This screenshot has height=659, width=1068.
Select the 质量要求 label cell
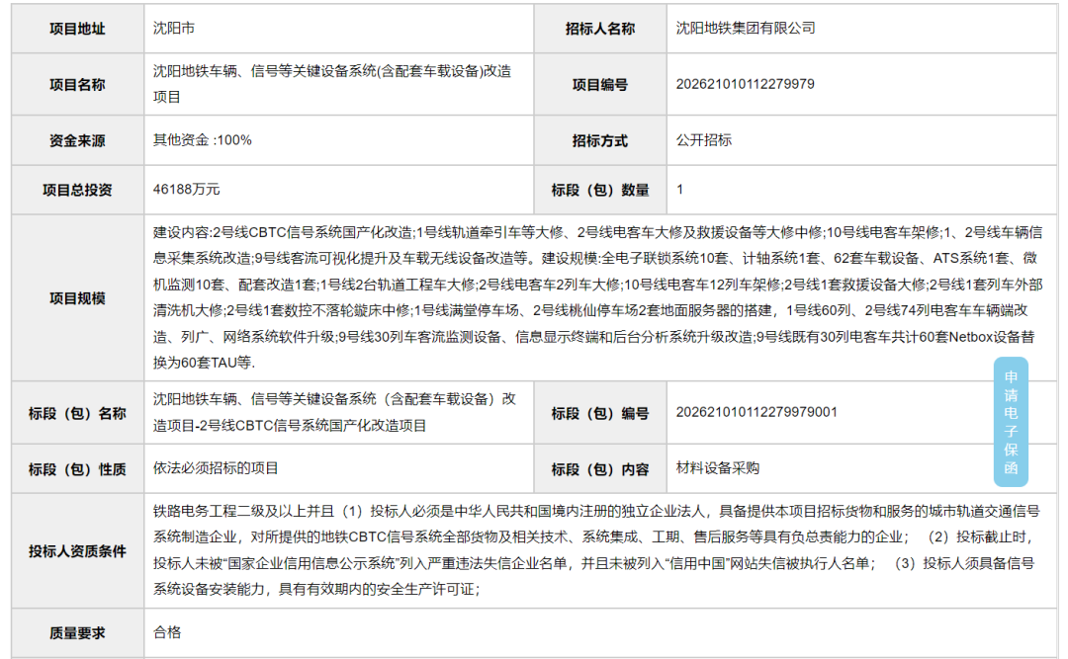[78, 633]
